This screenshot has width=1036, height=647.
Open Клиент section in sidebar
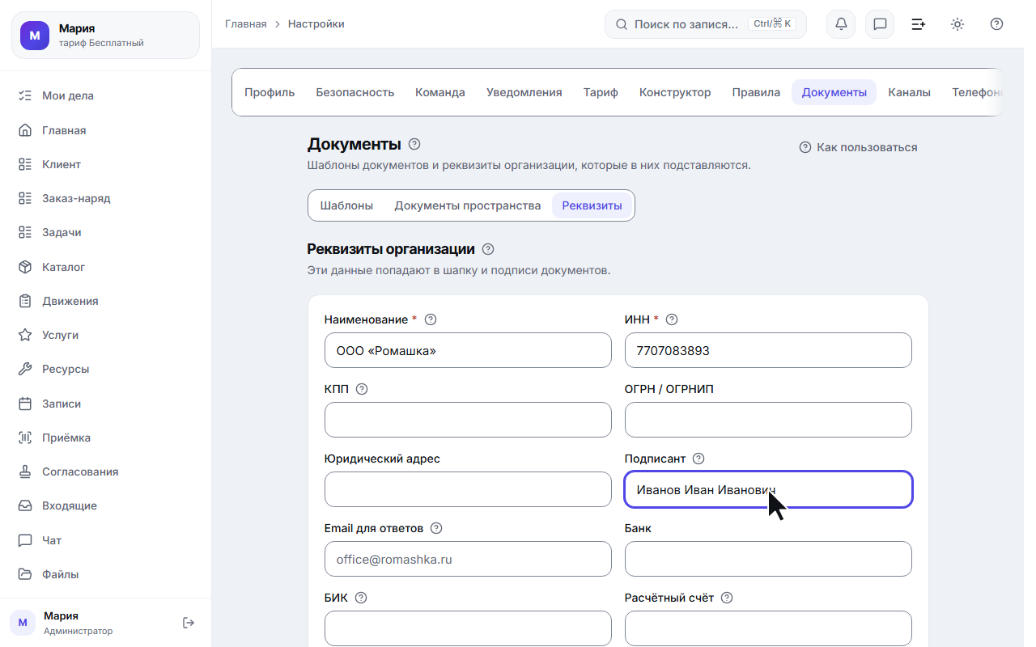[105, 164]
